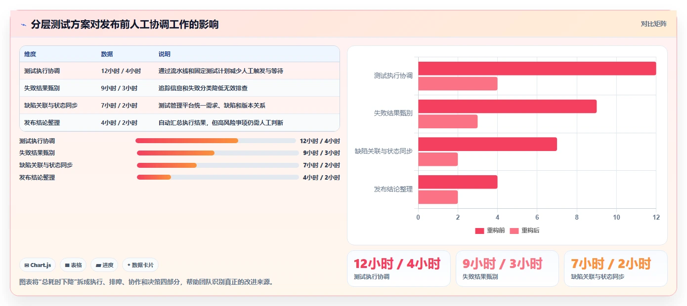Click the table cell 9小时 / 3小时
The image size is (687, 306).
click(x=119, y=88)
